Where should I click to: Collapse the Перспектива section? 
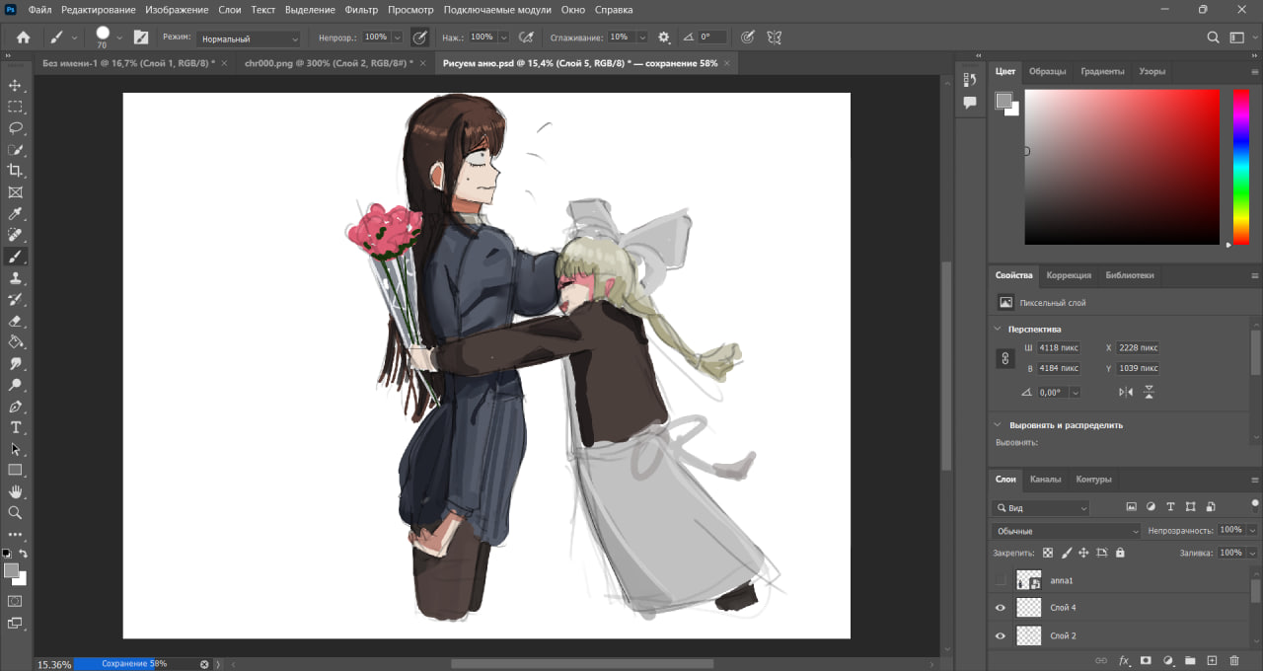pyautogui.click(x=996, y=329)
